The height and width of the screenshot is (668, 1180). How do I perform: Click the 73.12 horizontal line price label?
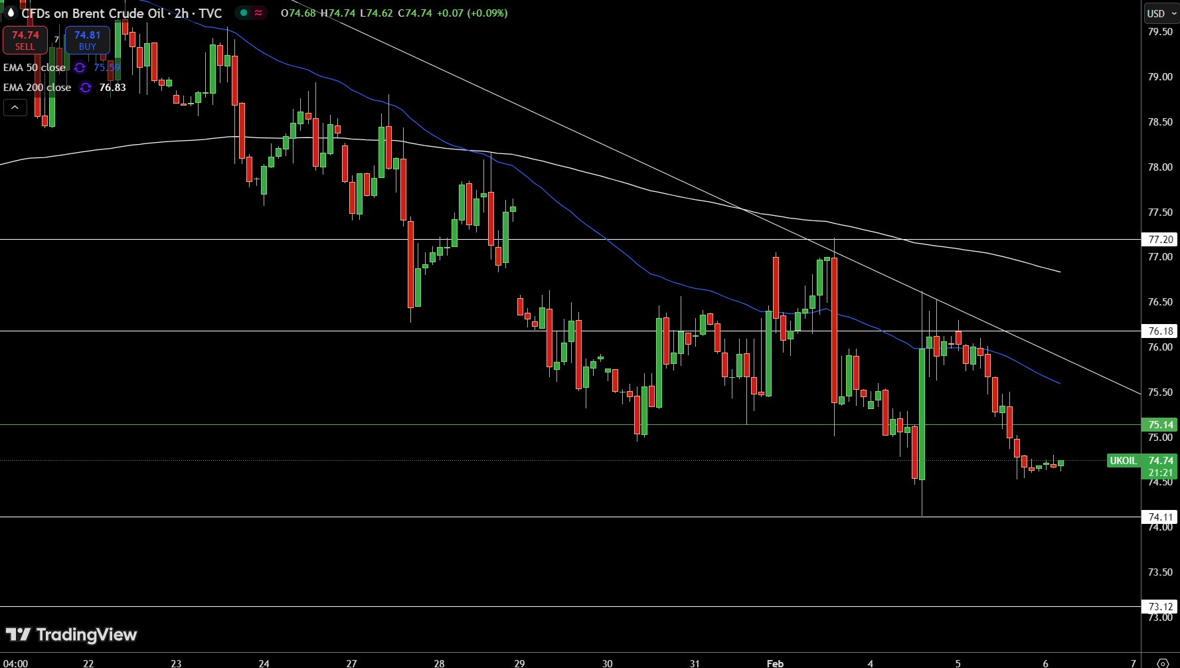[x=1160, y=606]
